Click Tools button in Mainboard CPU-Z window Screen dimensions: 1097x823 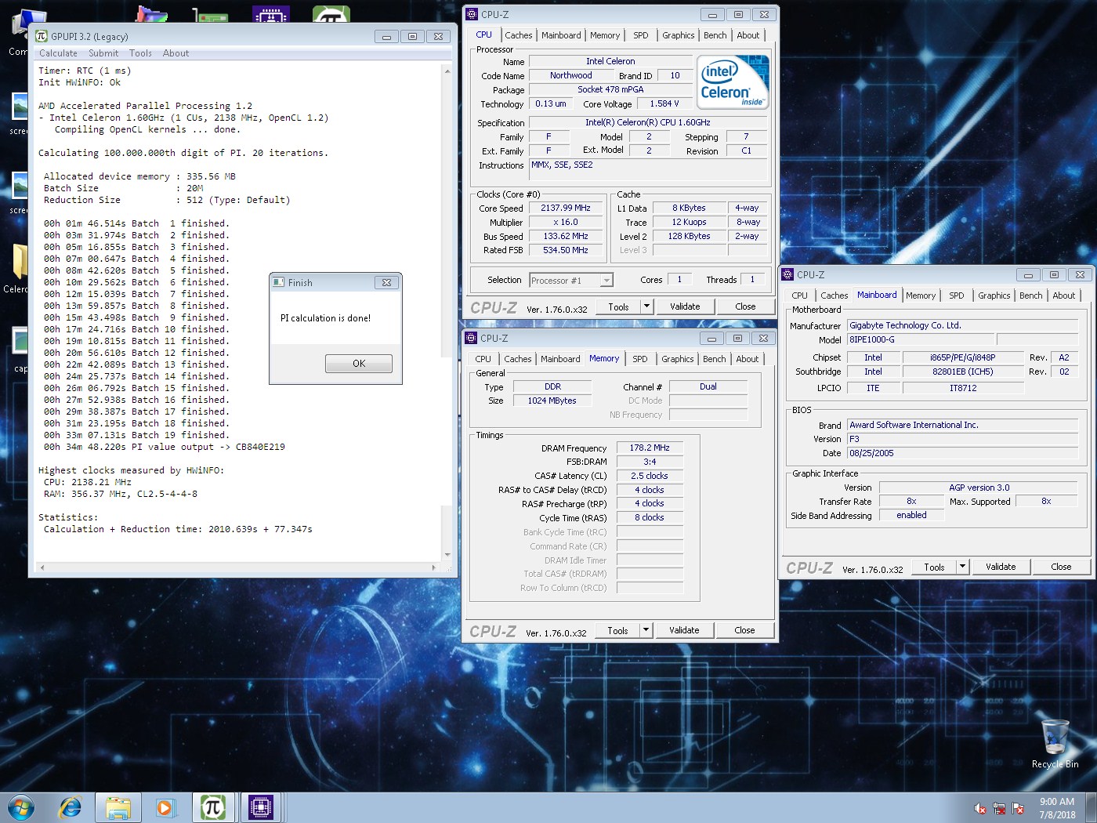coord(934,567)
